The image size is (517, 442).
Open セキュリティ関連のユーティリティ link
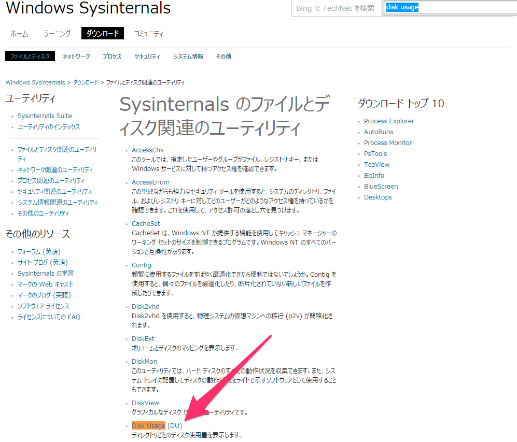[x=55, y=191]
